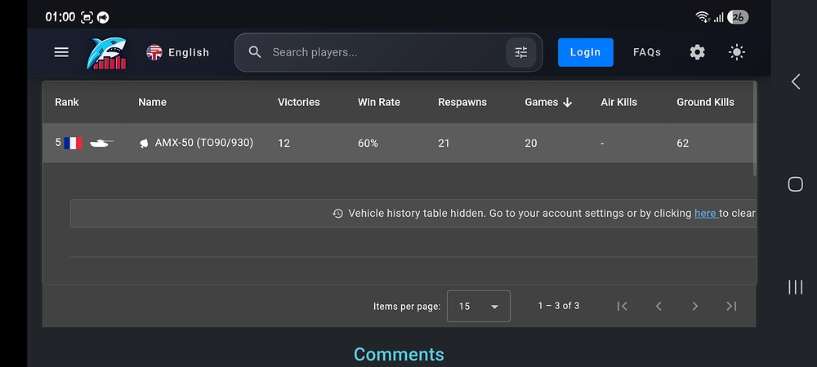This screenshot has height=367, width=817.
Task: Open settings via gear icon
Action: [x=697, y=52]
